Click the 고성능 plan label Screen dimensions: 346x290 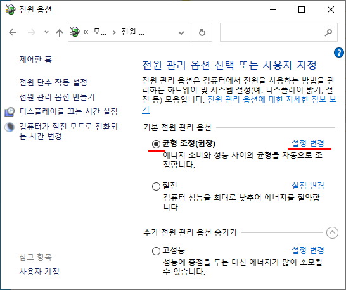(174, 251)
